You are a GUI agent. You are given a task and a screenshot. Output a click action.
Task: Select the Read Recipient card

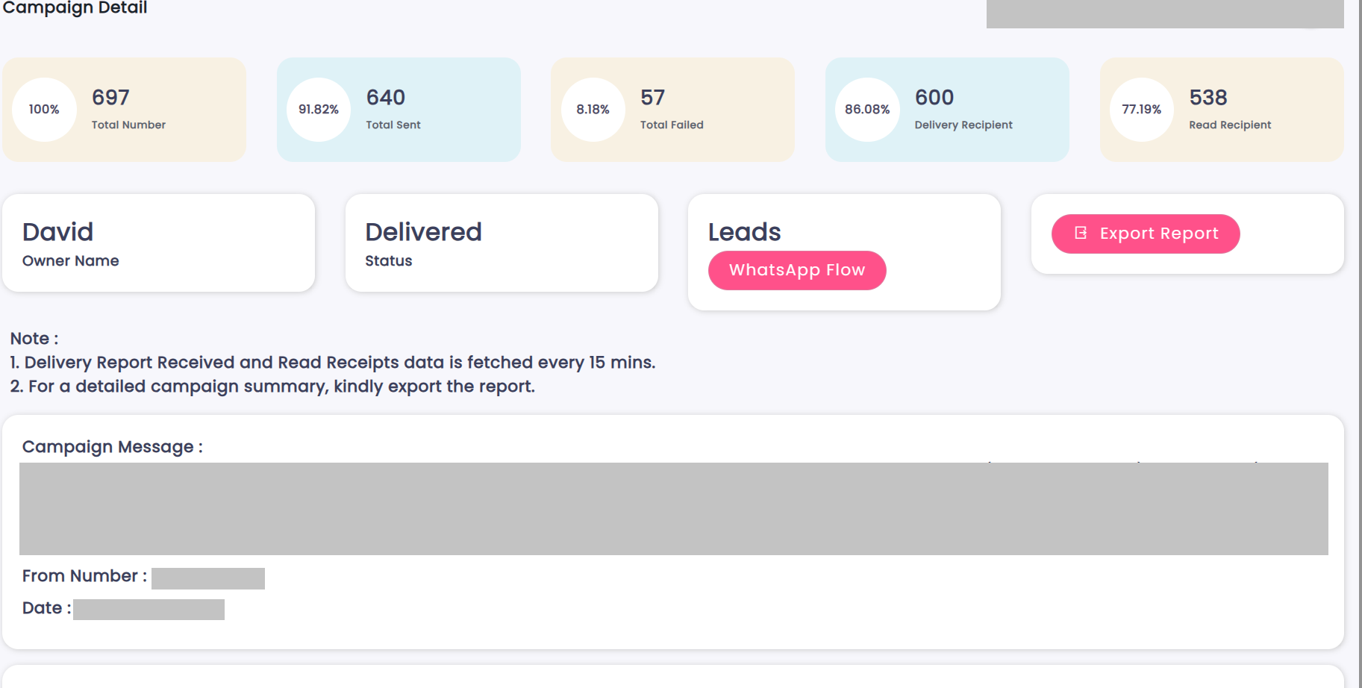point(1222,110)
